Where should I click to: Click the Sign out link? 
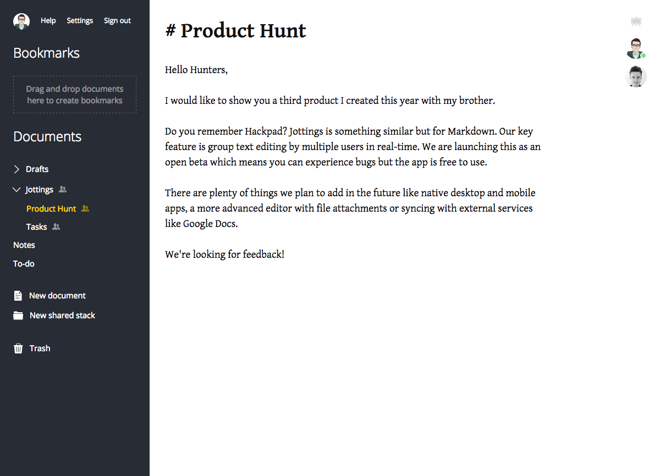pyautogui.click(x=117, y=21)
